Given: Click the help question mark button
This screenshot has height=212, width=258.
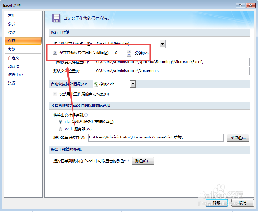Looking at the screenshot, I should click(x=240, y=6).
